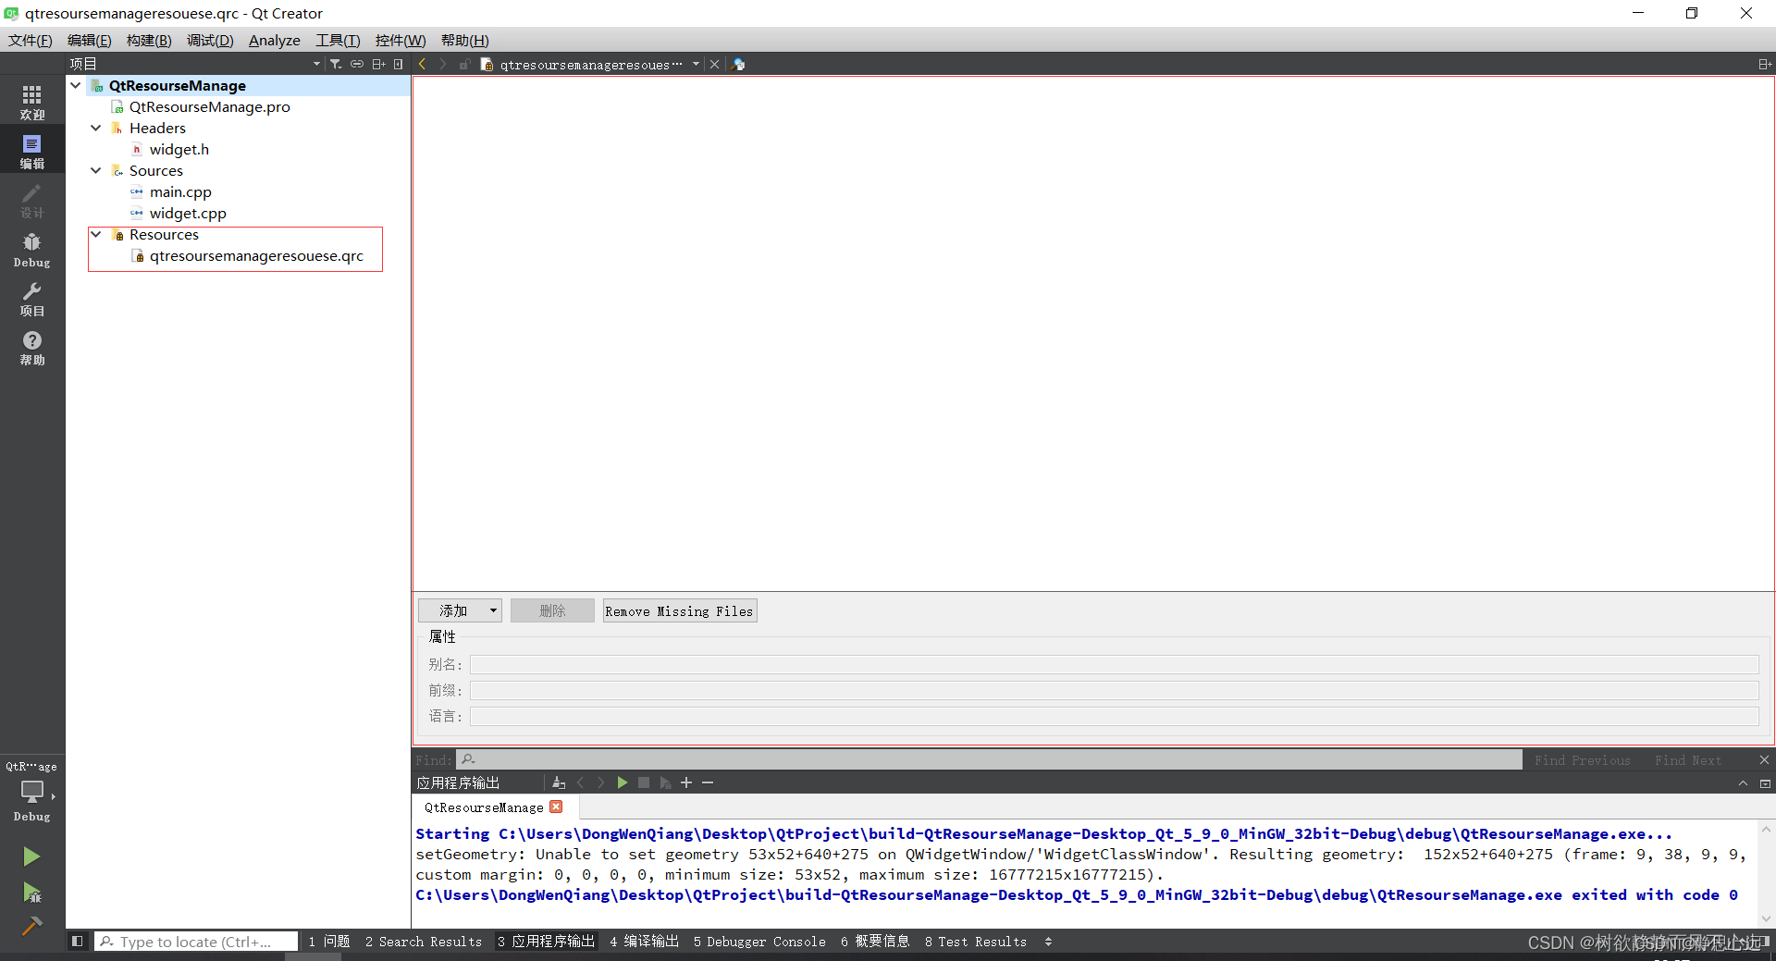The image size is (1776, 961).
Task: Toggle synchronize with editor link icon
Action: (x=357, y=64)
